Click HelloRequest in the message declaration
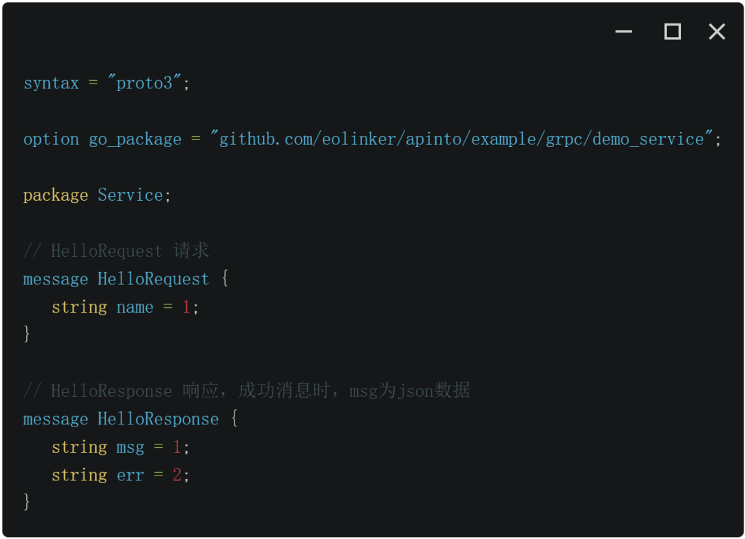The image size is (745, 539). (x=153, y=279)
